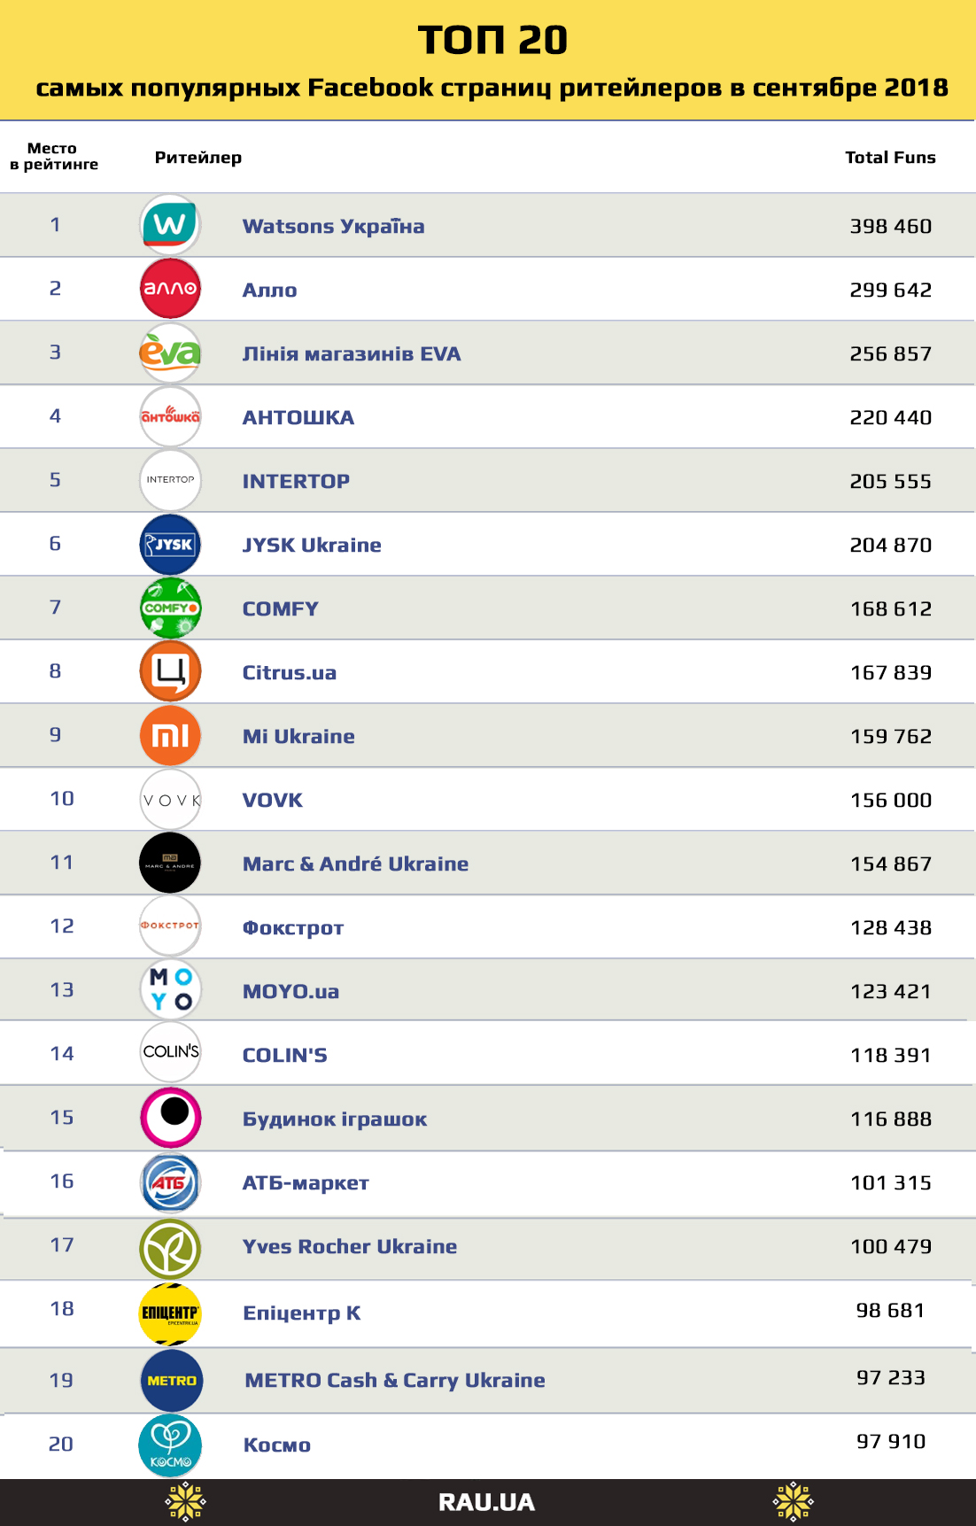The height and width of the screenshot is (1526, 976).
Task: Open the Watsons Україна retailer name
Action: (x=333, y=227)
